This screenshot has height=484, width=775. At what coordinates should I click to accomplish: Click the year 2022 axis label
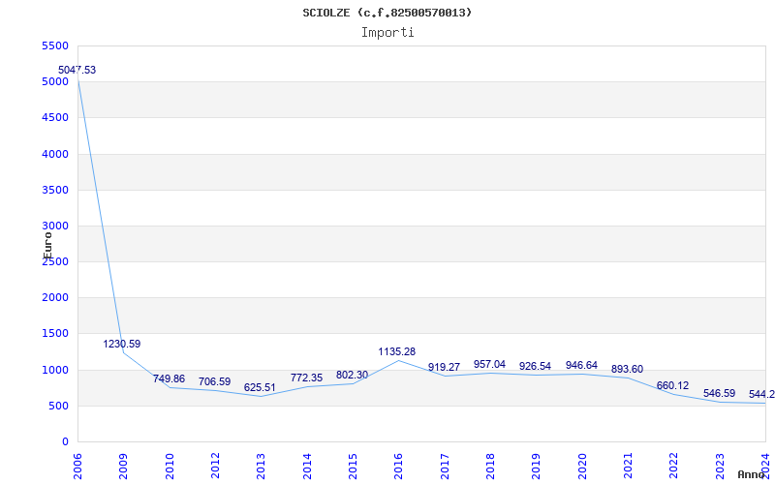(673, 466)
